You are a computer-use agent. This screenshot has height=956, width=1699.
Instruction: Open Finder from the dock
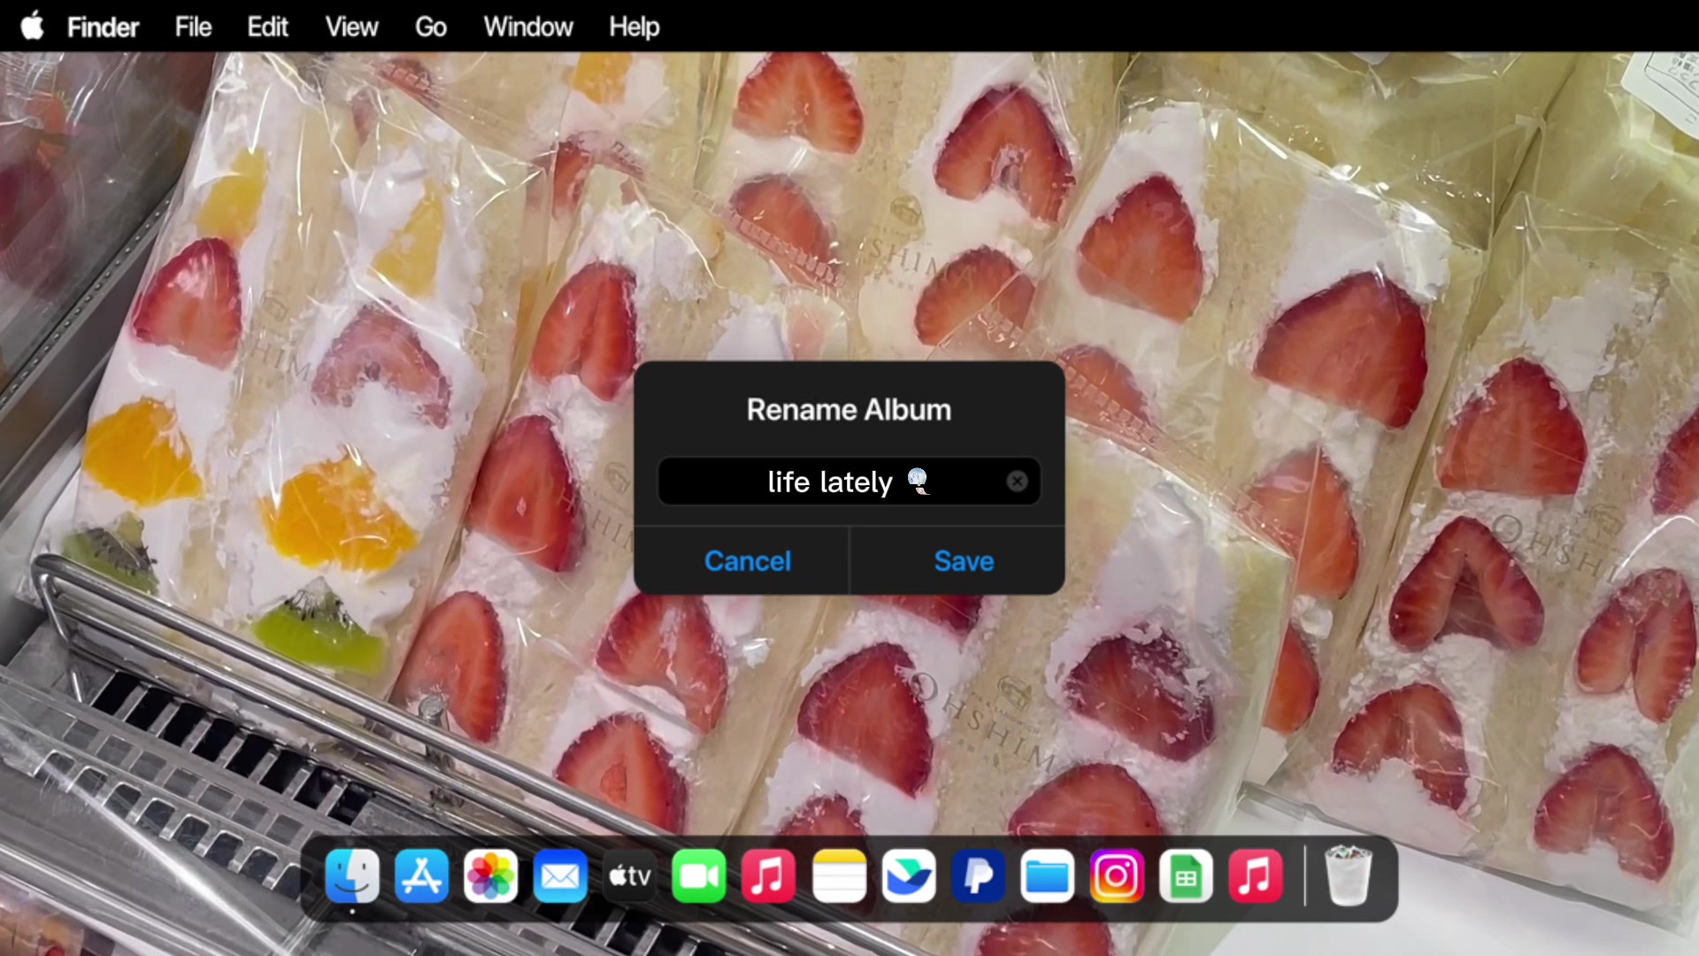coord(352,876)
